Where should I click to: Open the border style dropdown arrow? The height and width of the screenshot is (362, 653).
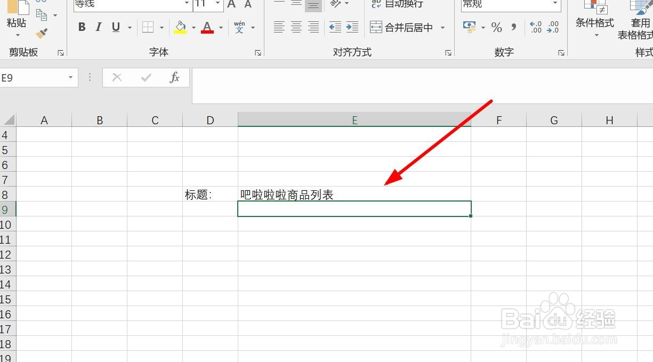coord(161,27)
